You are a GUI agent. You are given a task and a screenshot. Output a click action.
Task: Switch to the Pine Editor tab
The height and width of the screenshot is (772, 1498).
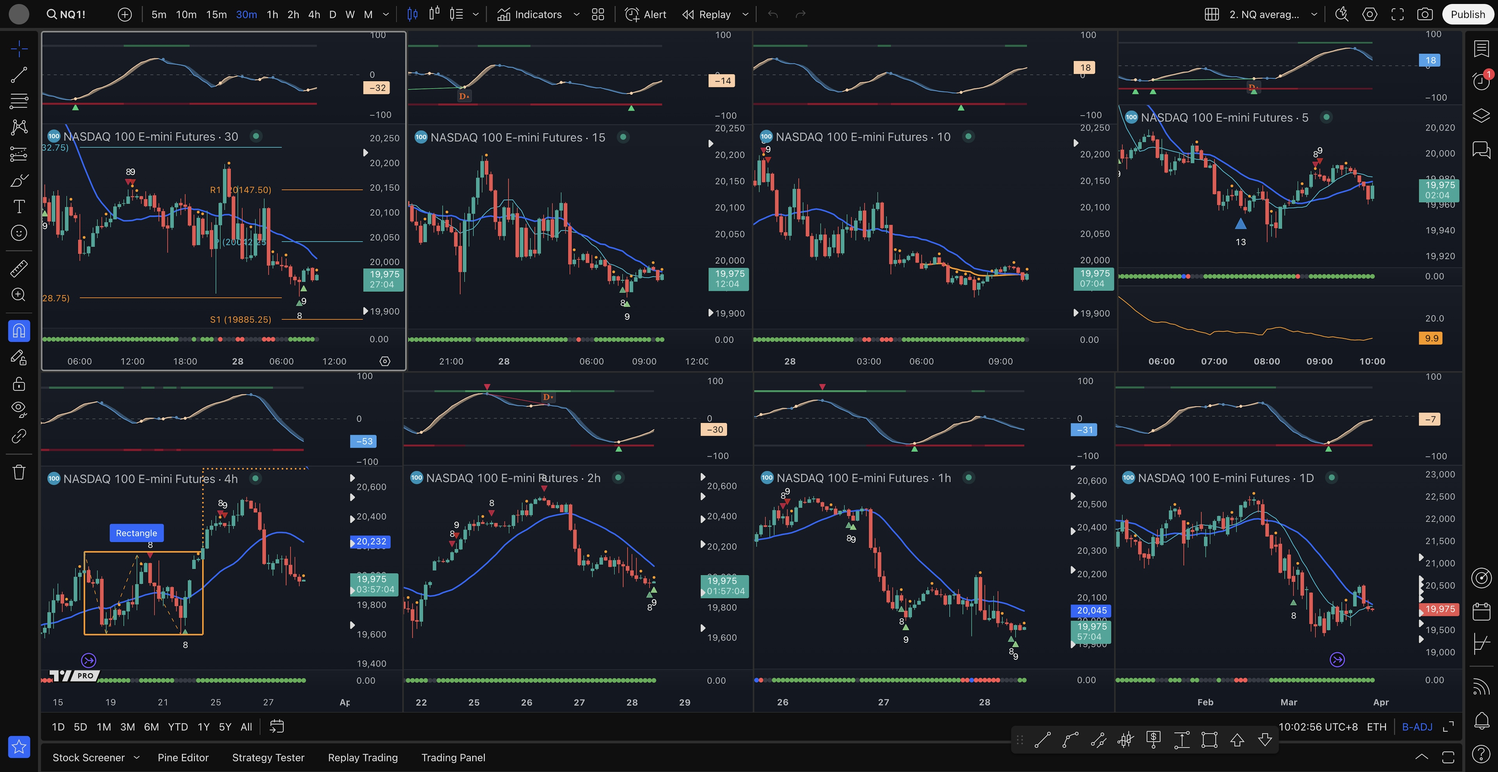(183, 758)
